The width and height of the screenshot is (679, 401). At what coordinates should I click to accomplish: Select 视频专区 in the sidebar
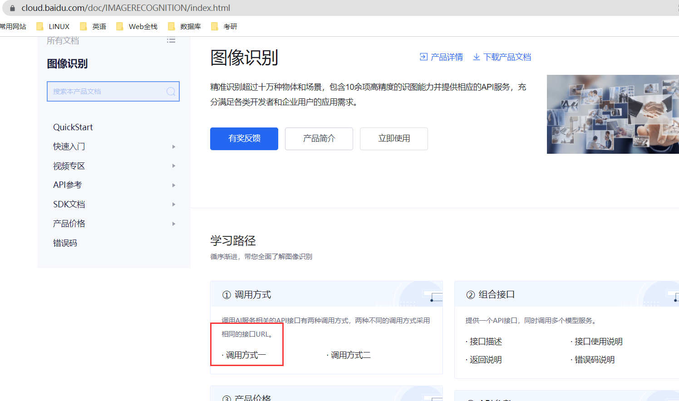69,166
